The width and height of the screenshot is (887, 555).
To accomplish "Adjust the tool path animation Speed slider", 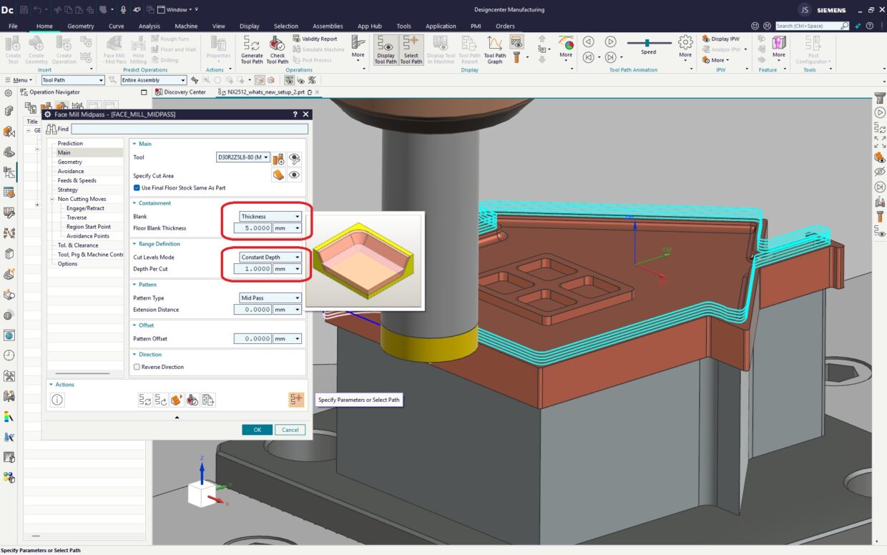I will tap(648, 42).
